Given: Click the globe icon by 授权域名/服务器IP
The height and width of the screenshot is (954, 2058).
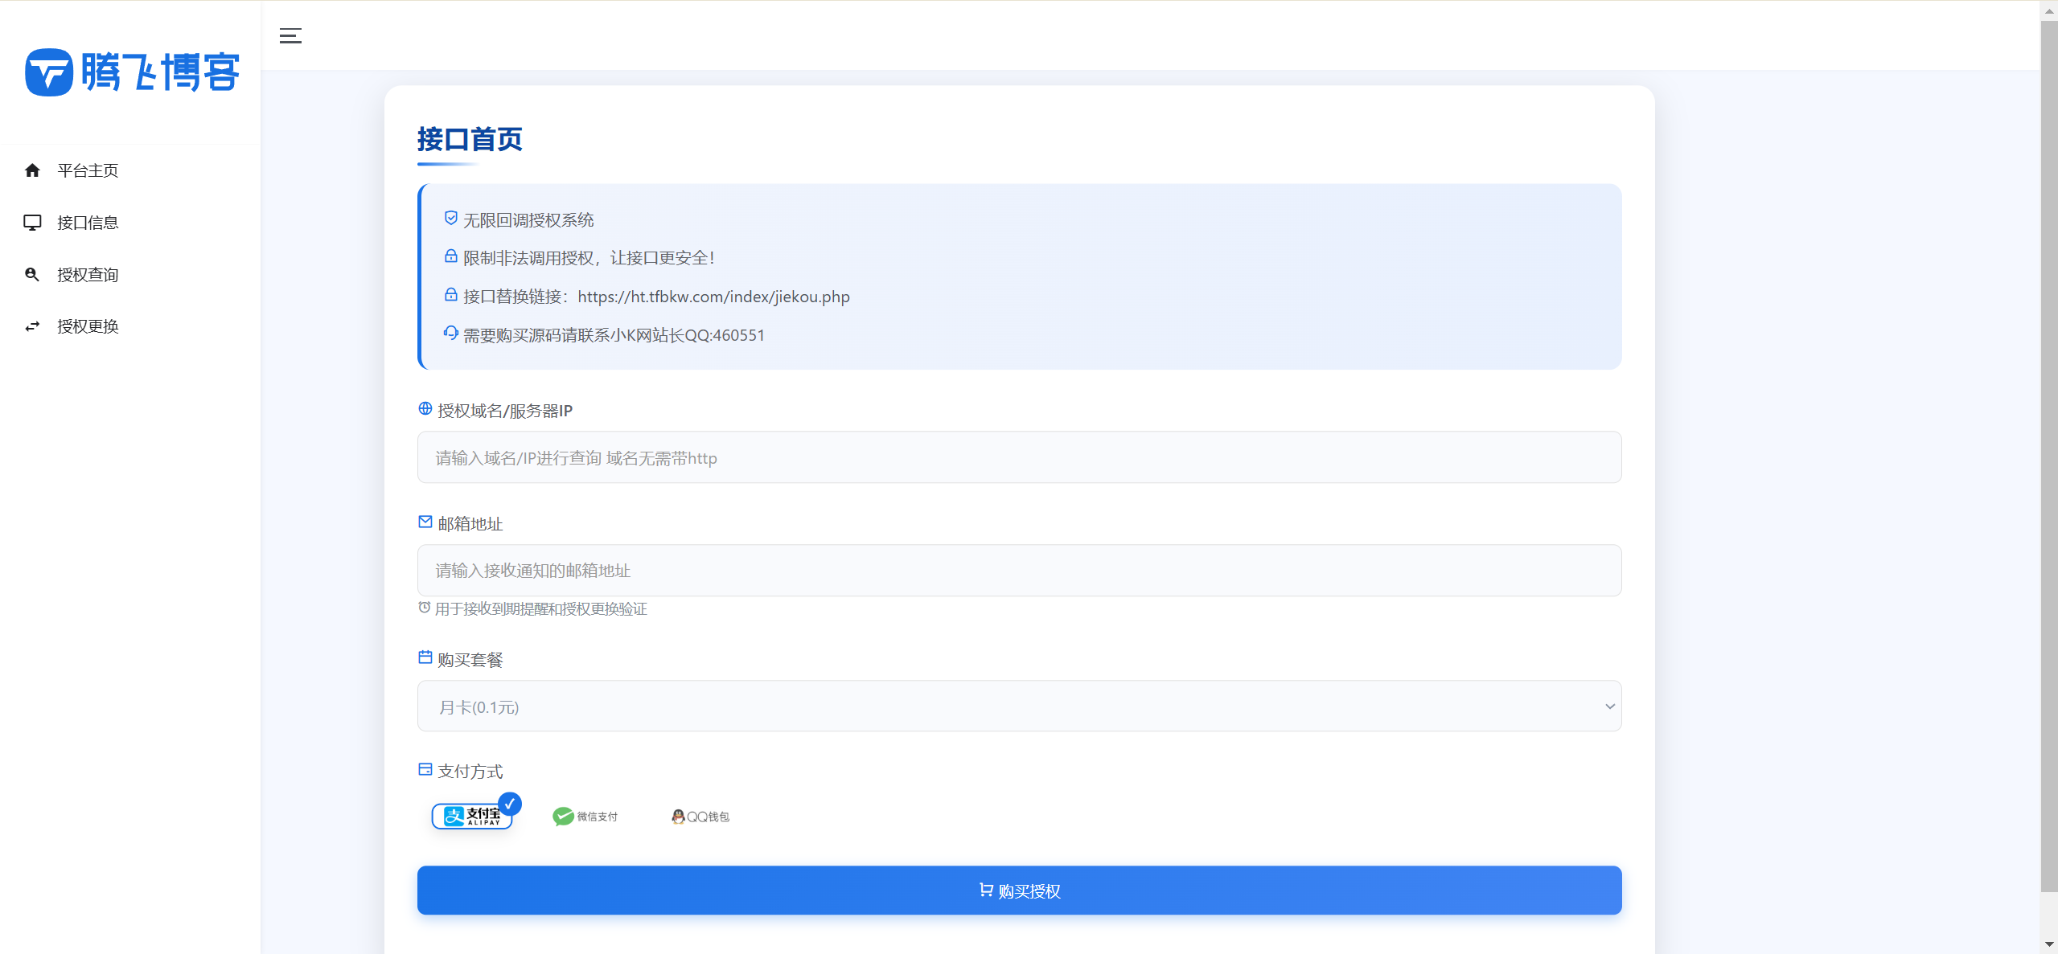Looking at the screenshot, I should pyautogui.click(x=425, y=409).
